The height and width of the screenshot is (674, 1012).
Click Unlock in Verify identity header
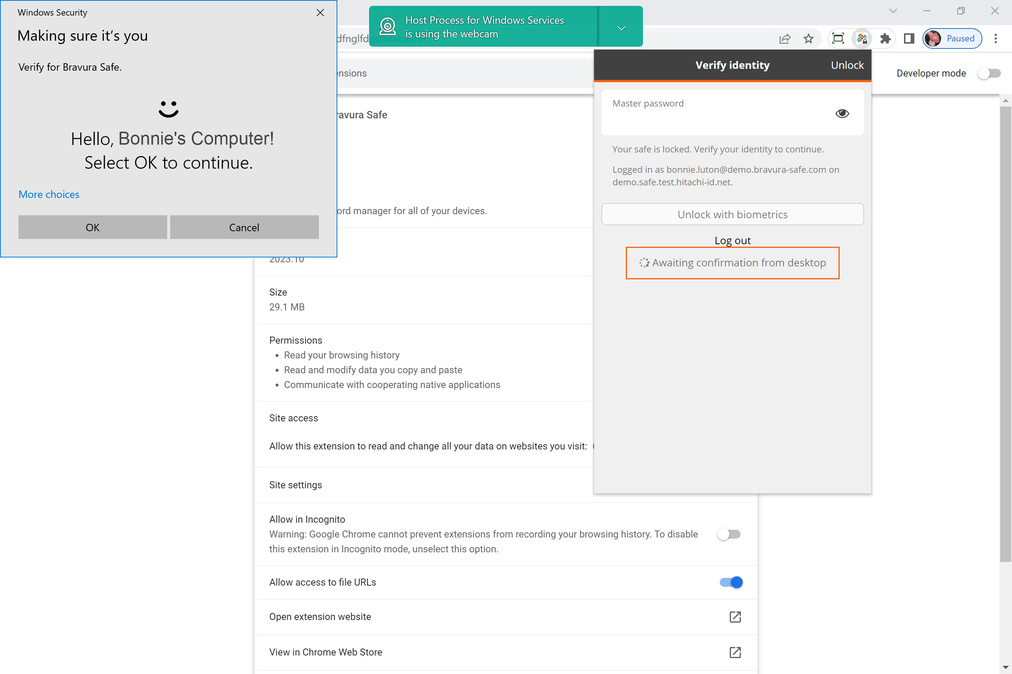(847, 65)
